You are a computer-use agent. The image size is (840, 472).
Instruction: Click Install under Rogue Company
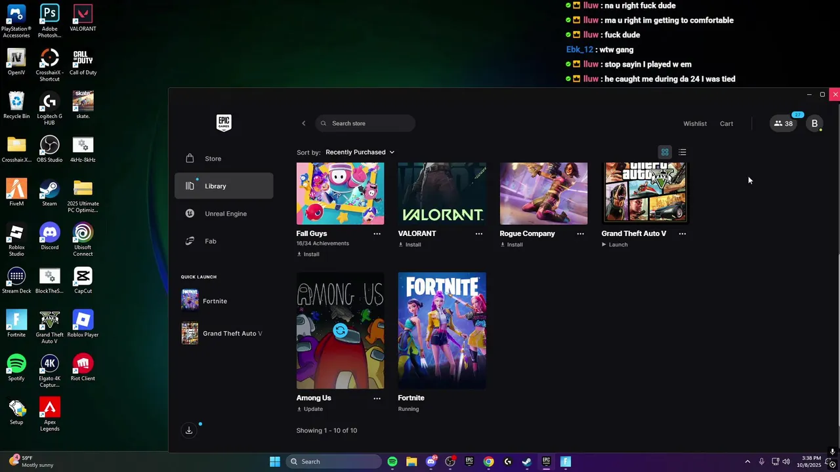click(x=511, y=245)
